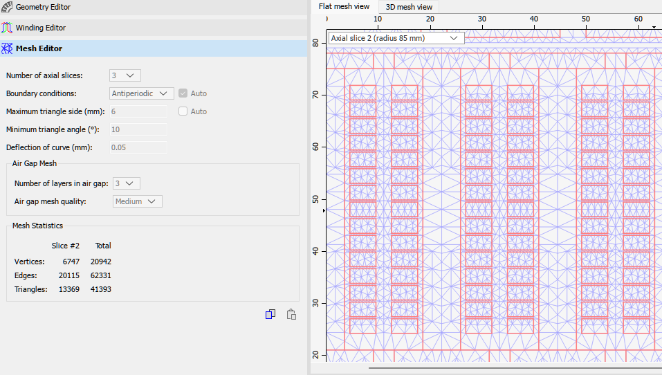Click triangles total value 41393
The image size is (662, 375).
coord(101,289)
